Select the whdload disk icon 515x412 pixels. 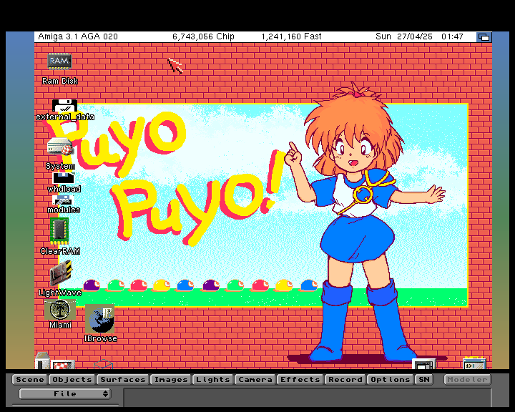(x=64, y=178)
